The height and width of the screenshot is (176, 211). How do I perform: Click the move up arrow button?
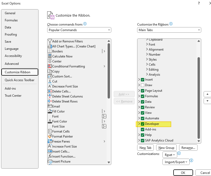207,94
